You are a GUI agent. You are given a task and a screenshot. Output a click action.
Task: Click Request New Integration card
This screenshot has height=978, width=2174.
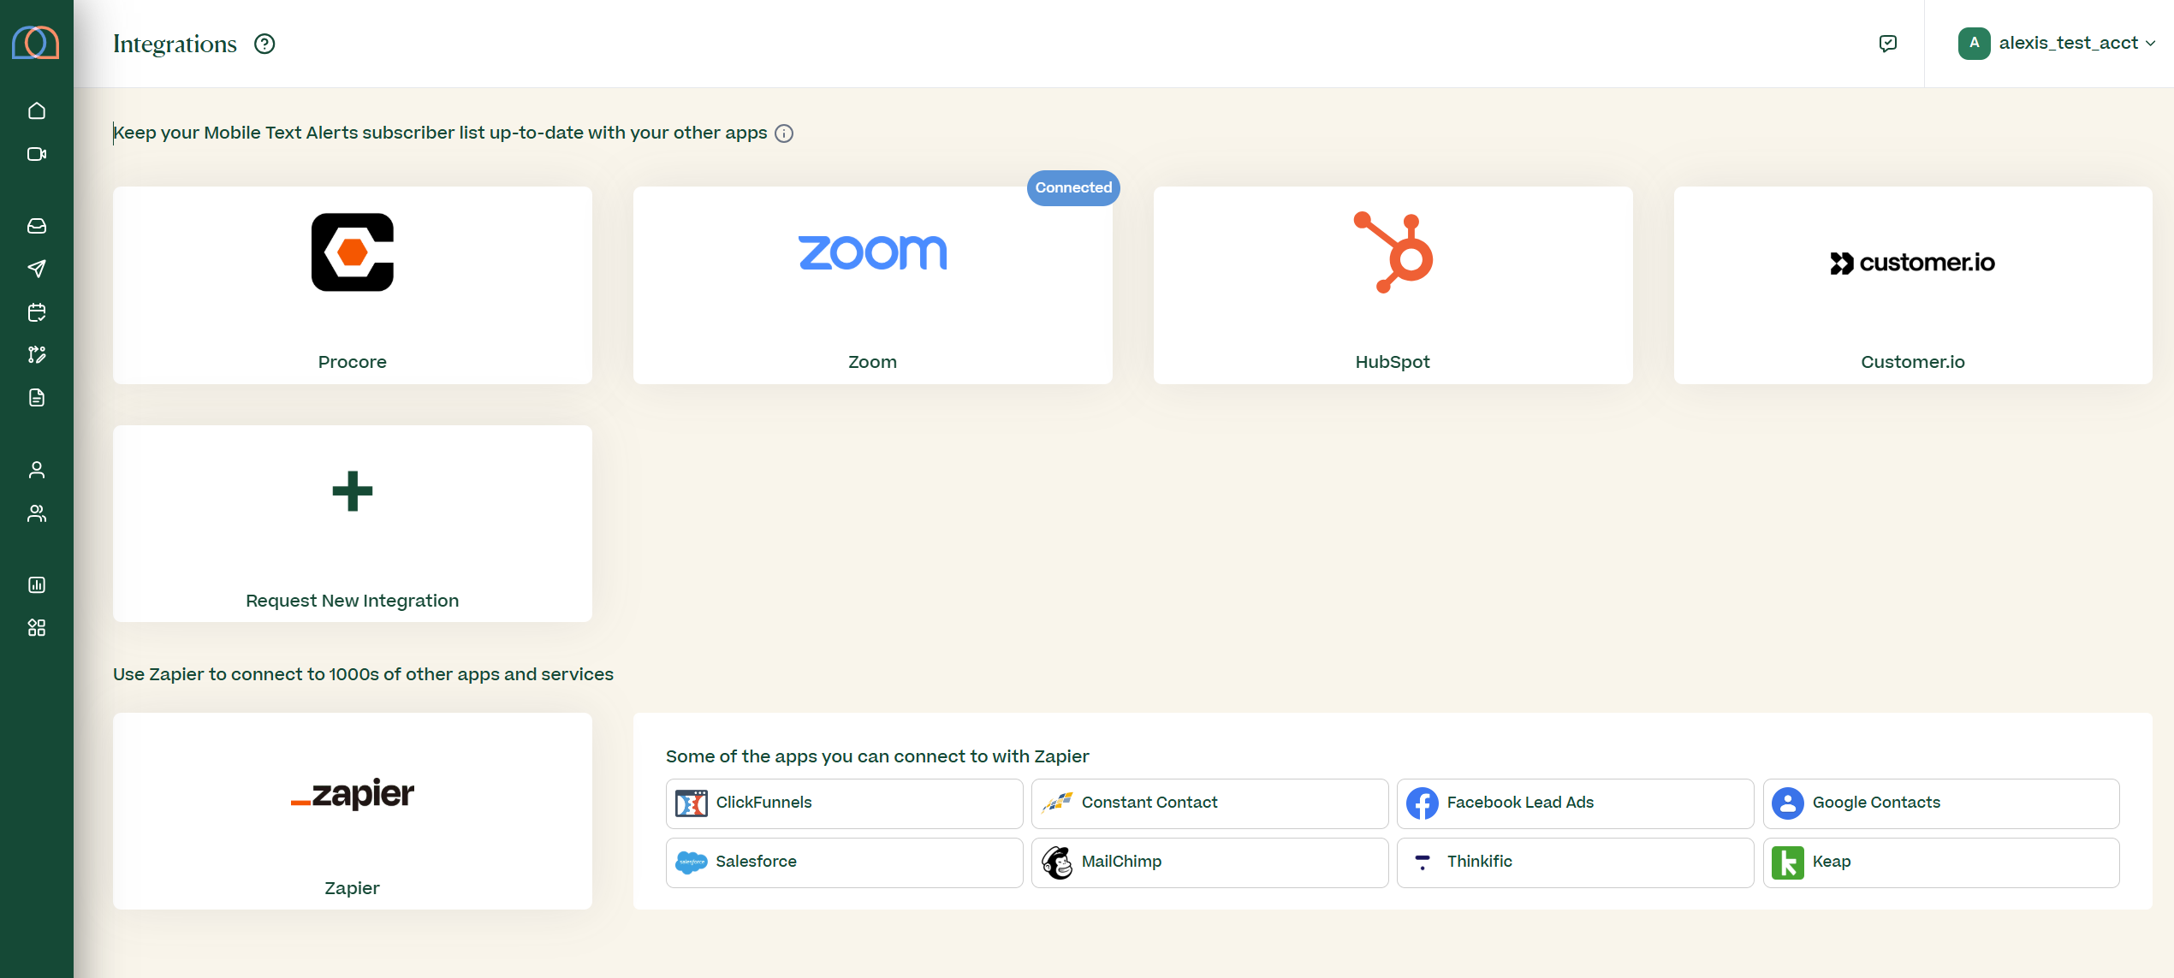[x=353, y=524]
